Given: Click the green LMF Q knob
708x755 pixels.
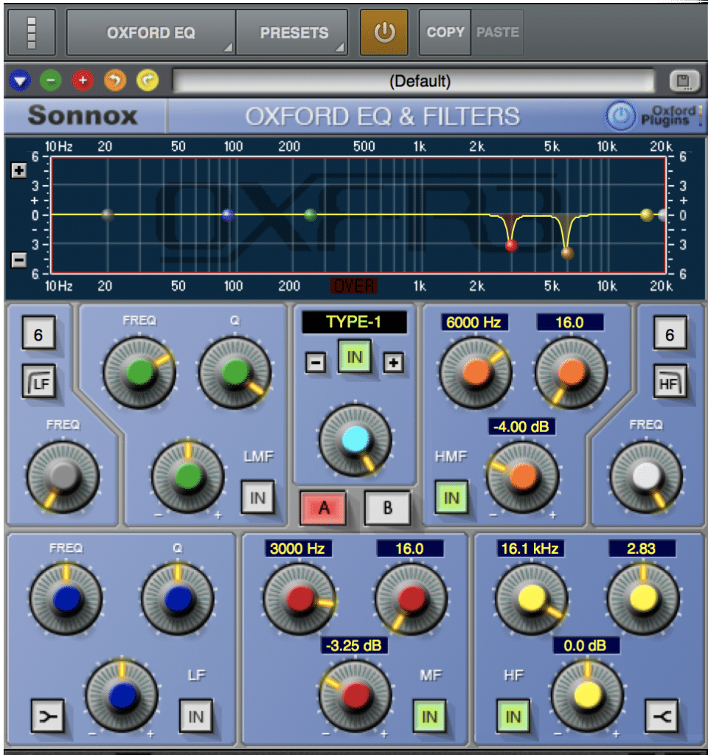Looking at the screenshot, I should [235, 372].
